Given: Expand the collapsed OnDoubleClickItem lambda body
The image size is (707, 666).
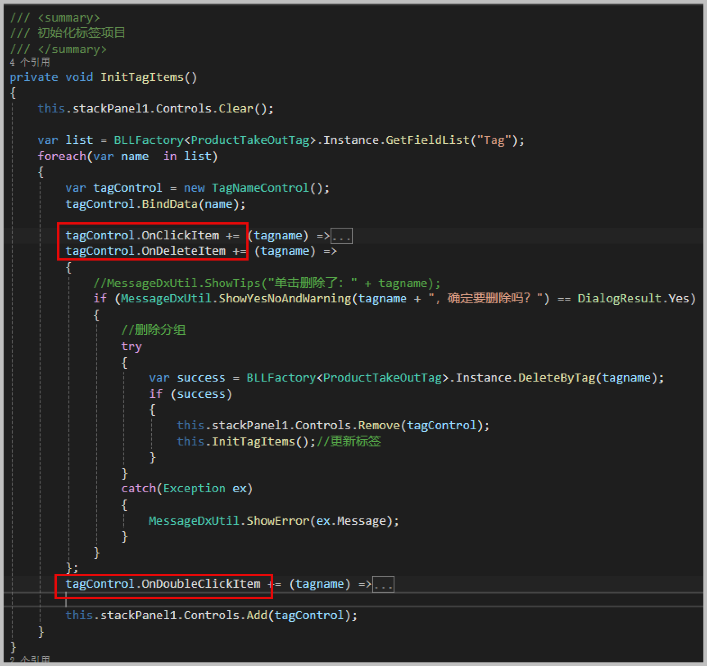Looking at the screenshot, I should [383, 585].
